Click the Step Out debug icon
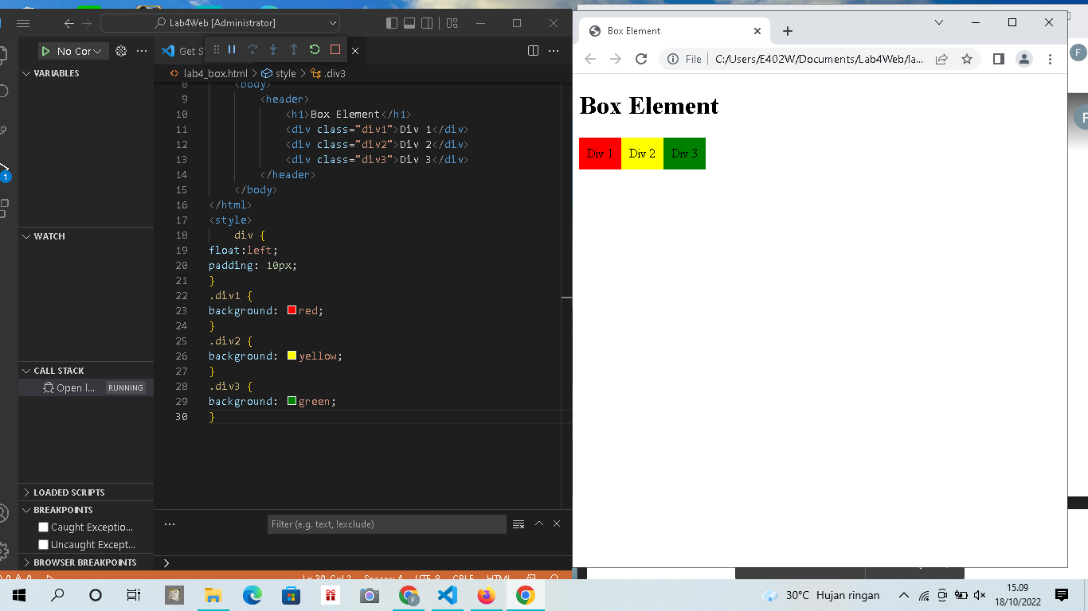 point(294,50)
